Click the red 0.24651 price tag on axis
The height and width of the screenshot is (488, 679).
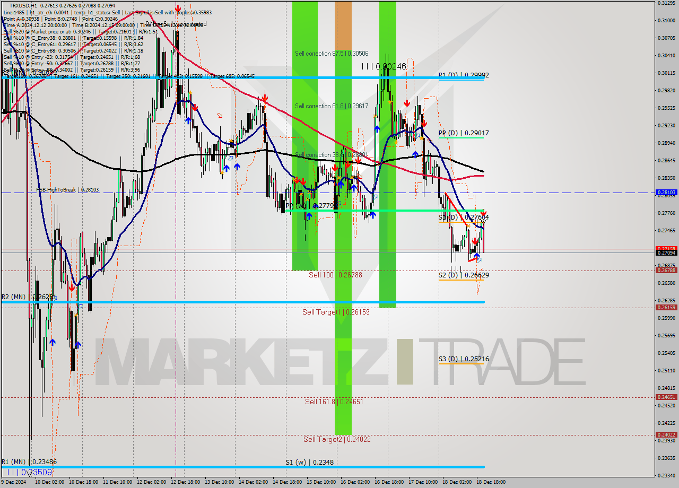[666, 397]
